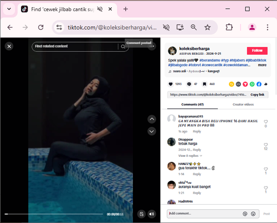This screenshot has height=223, width=277.
Task: Click the address bar URL
Action: coord(112,28)
